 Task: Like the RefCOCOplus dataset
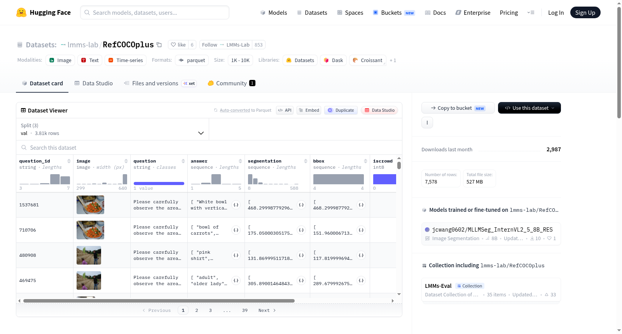pyautogui.click(x=178, y=45)
